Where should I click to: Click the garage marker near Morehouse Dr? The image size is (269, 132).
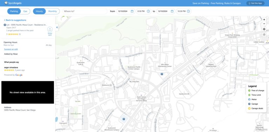pyautogui.click(x=124, y=119)
